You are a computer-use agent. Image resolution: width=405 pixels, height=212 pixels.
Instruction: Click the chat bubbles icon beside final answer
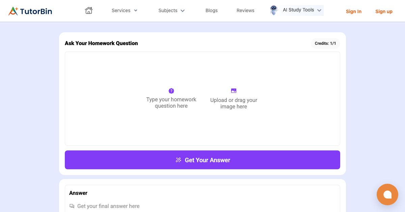(x=72, y=206)
